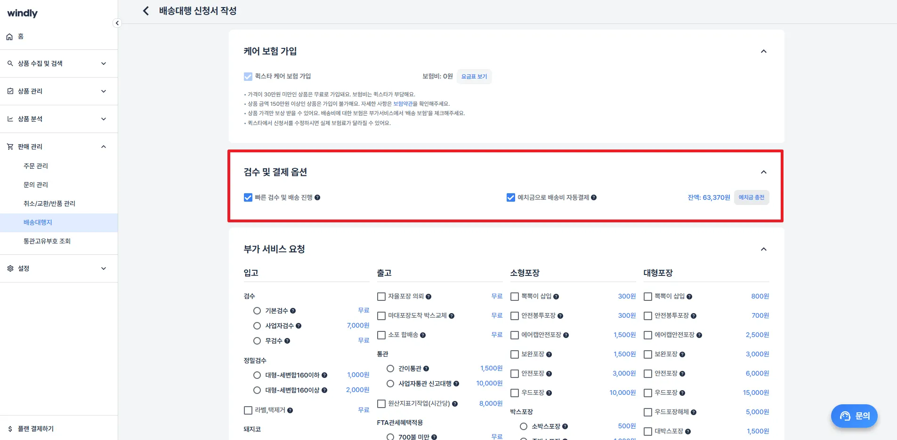The image size is (897, 440).
Task: Show help tooltip for 대박스포장
Action: point(688,432)
